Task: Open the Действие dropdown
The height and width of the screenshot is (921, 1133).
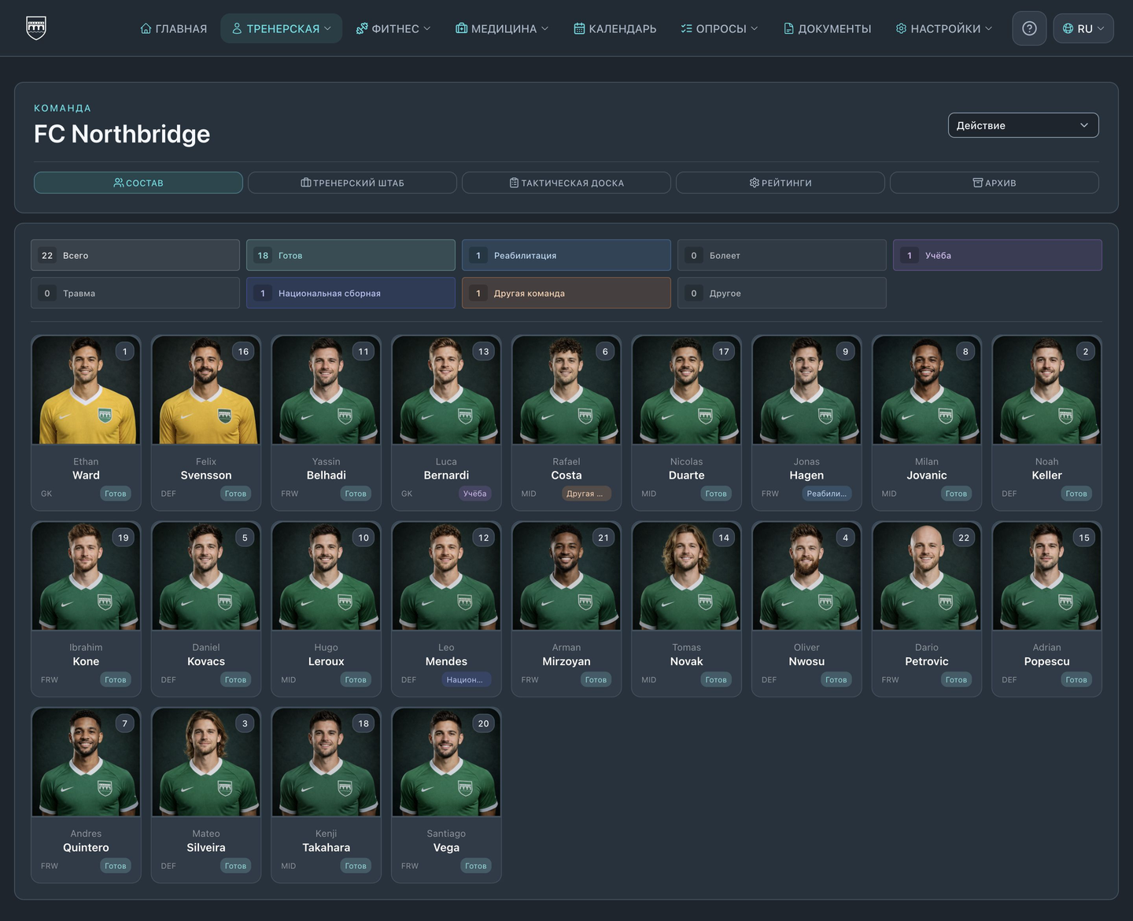Action: coord(1023,125)
